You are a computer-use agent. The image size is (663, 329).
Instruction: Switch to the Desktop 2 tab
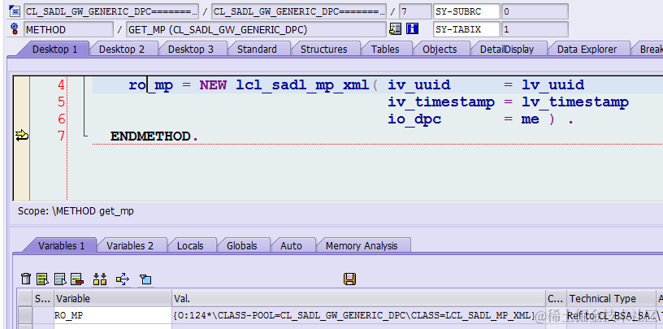point(122,49)
